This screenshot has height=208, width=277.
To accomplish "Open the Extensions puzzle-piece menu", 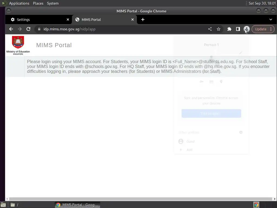I will click(229, 29).
